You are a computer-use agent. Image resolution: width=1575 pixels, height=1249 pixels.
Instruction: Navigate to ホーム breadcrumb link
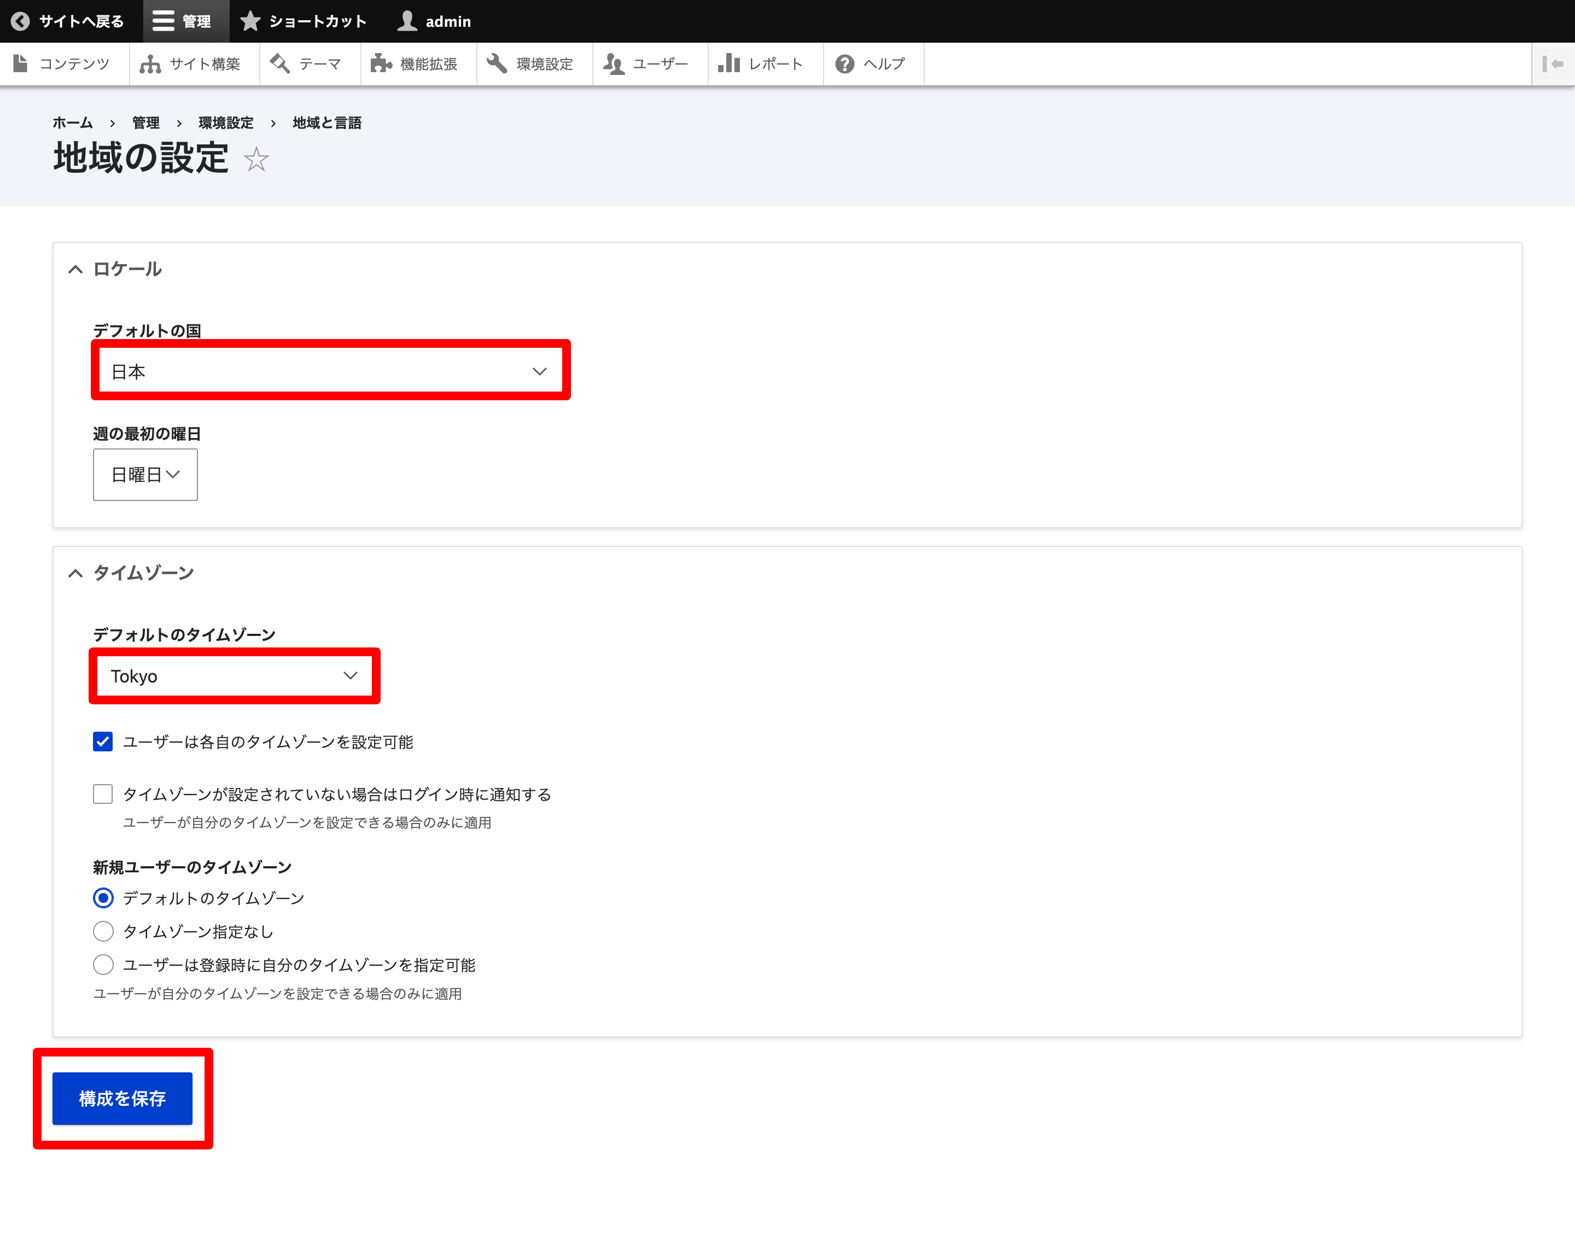click(71, 122)
